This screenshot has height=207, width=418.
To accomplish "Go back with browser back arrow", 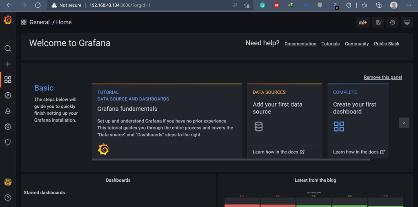I will (9, 5).
